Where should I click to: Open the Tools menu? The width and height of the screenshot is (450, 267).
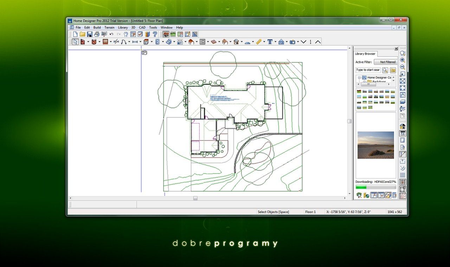coord(153,27)
